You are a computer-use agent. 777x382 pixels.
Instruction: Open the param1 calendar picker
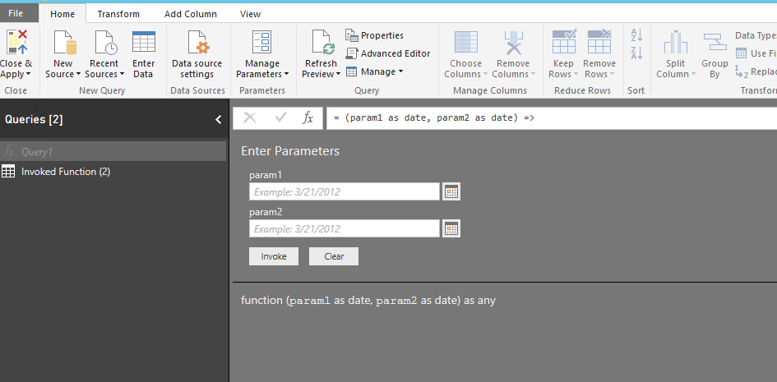click(x=451, y=191)
